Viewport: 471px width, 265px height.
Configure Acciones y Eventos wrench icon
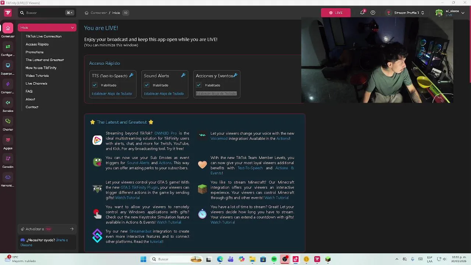pyautogui.click(x=235, y=75)
